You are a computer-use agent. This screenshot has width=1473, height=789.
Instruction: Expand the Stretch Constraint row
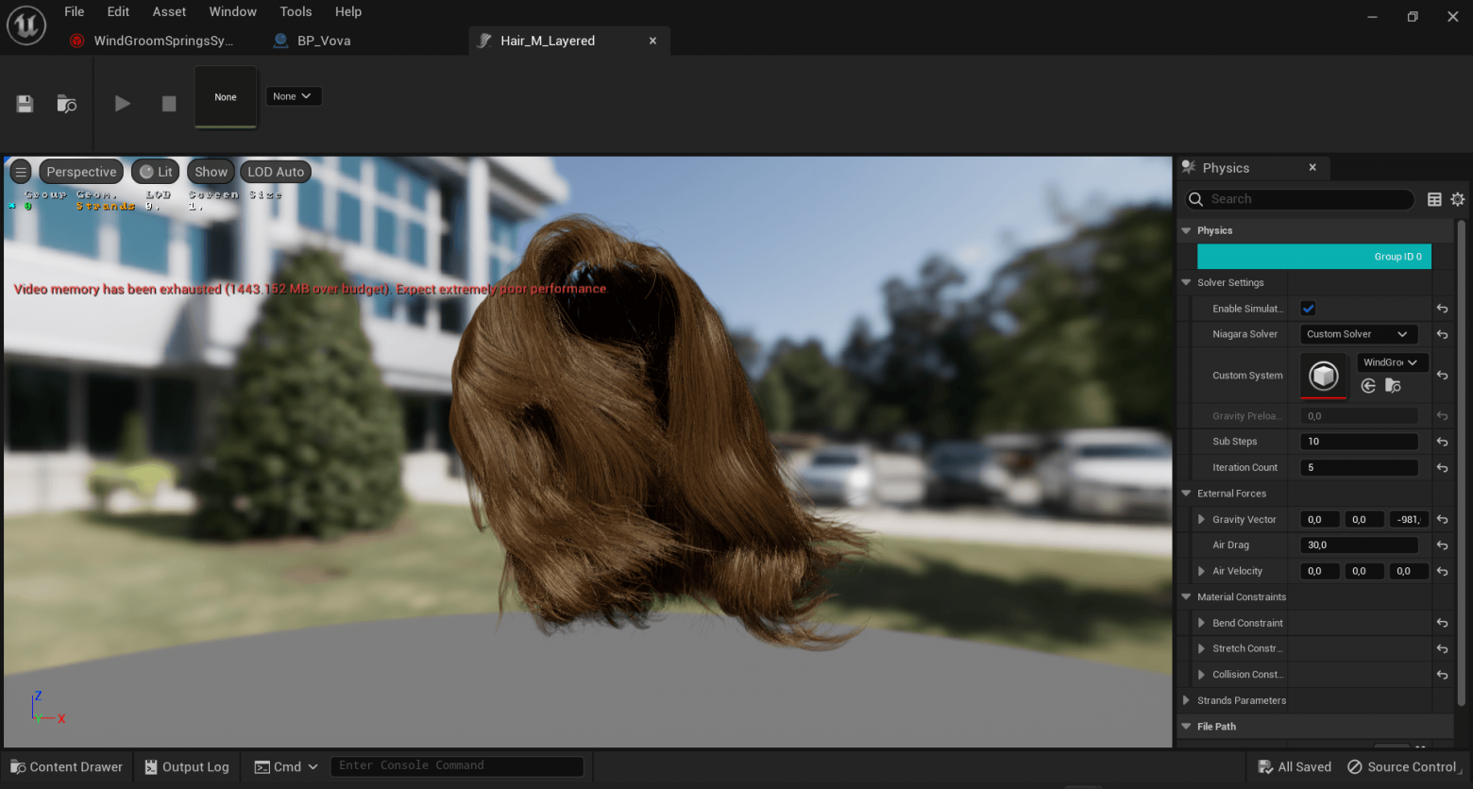(1201, 649)
